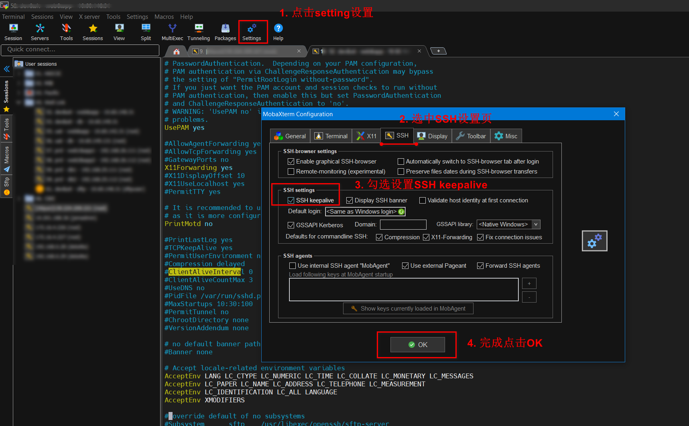Toggle GSSAPI Kerberos checkbox
This screenshot has height=426, width=689.
[291, 225]
